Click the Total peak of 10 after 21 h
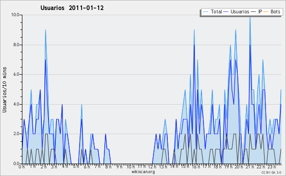The height and width of the screenshot is (176, 286). pos(250,18)
